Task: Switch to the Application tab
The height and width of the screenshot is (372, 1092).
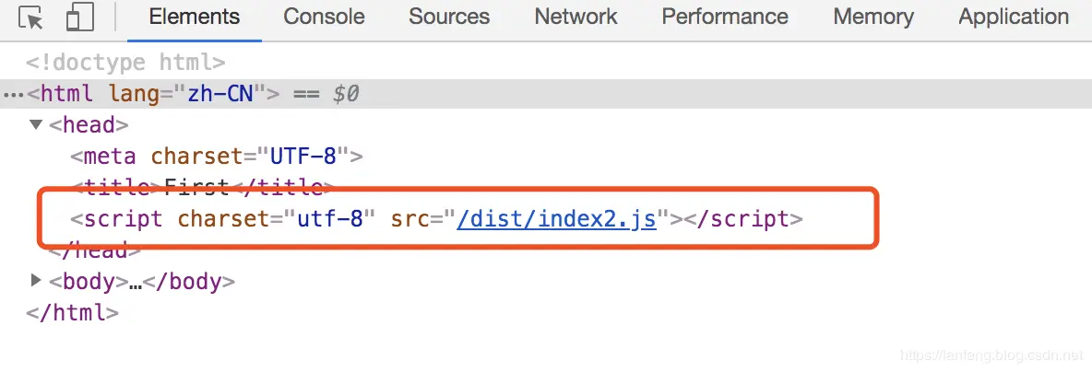Action: 1014,17
